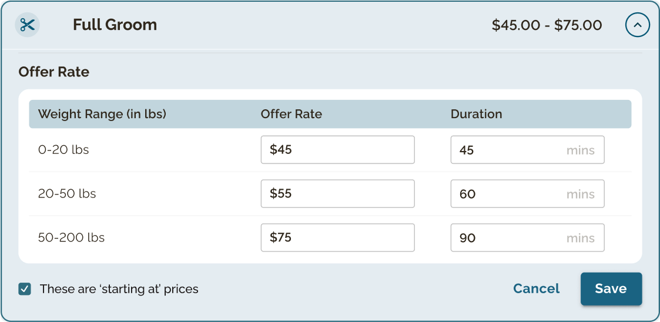
Task: Collapse the Full Groom section chevron
Action: pos(638,25)
